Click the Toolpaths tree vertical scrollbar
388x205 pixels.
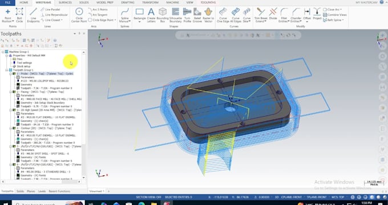click(x=84, y=114)
